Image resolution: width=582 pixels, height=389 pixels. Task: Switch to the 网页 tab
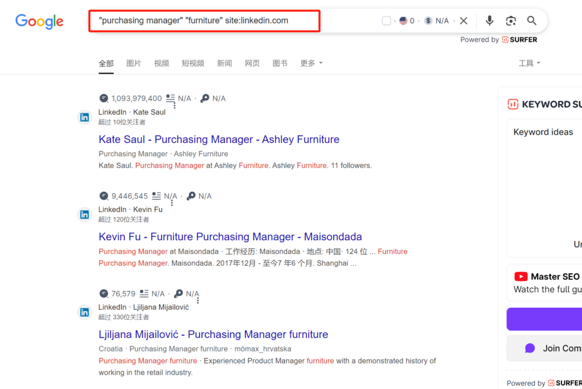252,64
